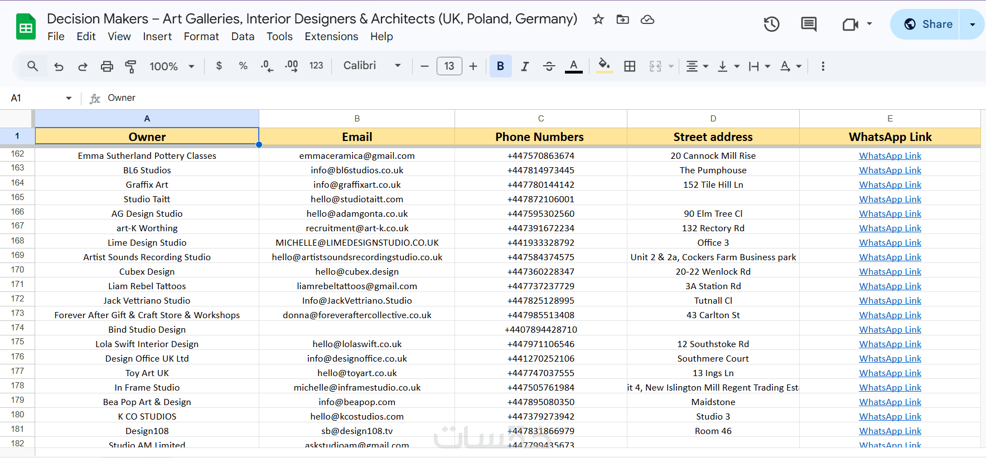
Task: Open the View menu
Action: (119, 36)
